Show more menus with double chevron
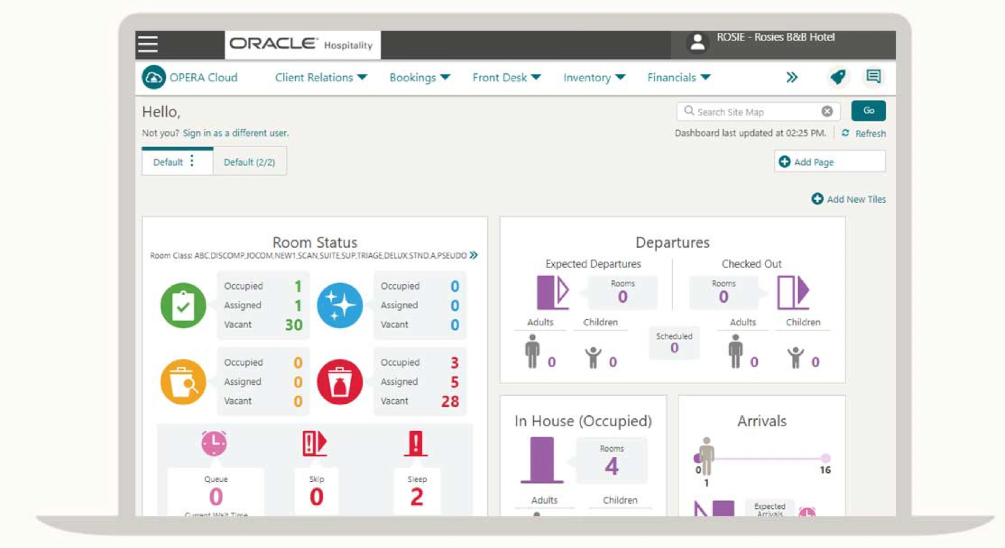Image resolution: width=1005 pixels, height=548 pixels. (x=792, y=77)
